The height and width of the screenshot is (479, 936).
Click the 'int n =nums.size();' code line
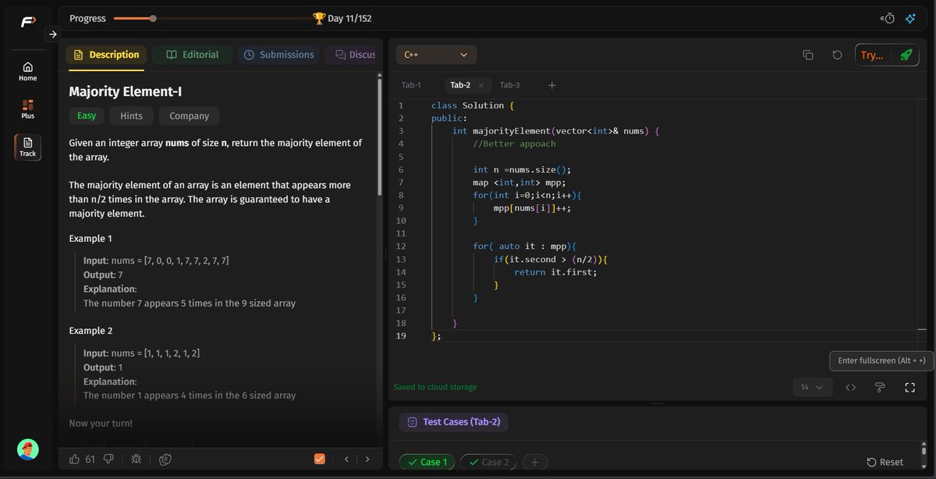tap(522, 170)
